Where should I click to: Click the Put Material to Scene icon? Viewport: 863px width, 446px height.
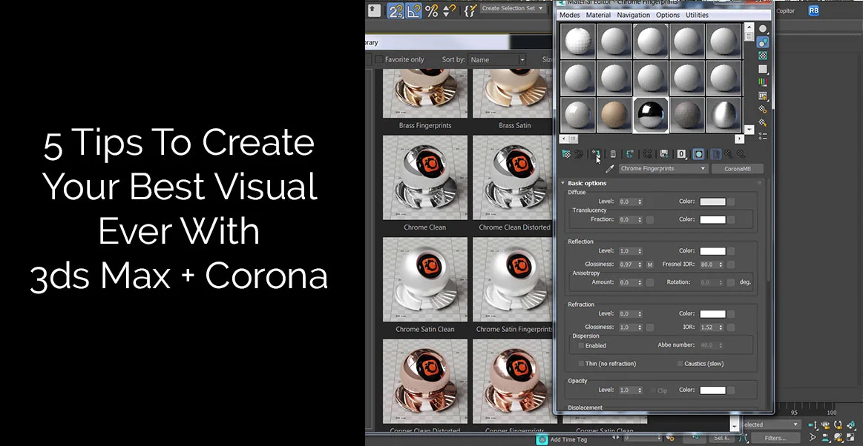pyautogui.click(x=580, y=154)
